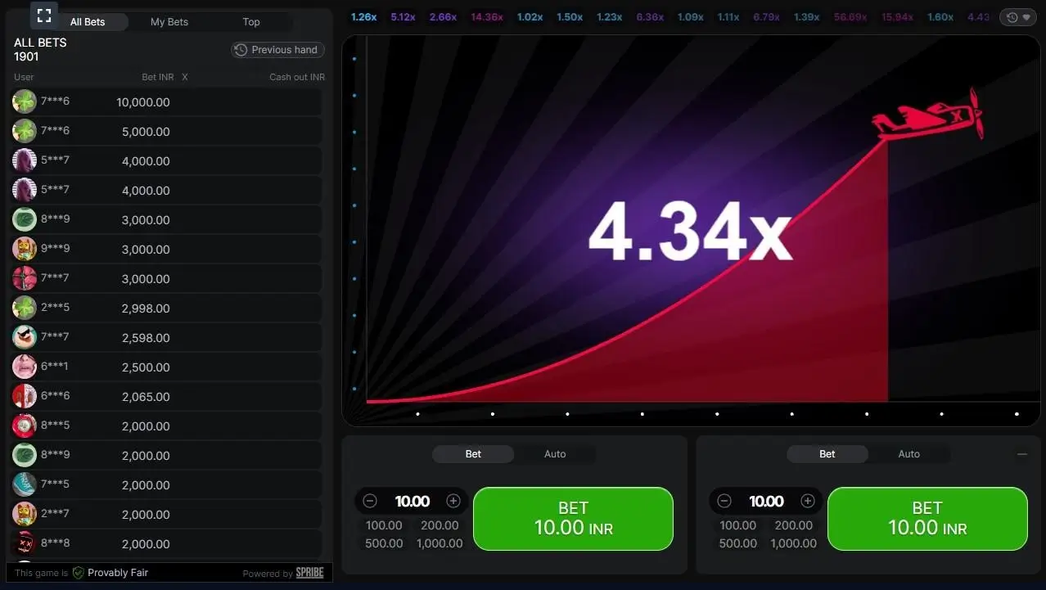The height and width of the screenshot is (590, 1046).
Task: Click the fullscreen expand icon
Action: click(x=44, y=15)
